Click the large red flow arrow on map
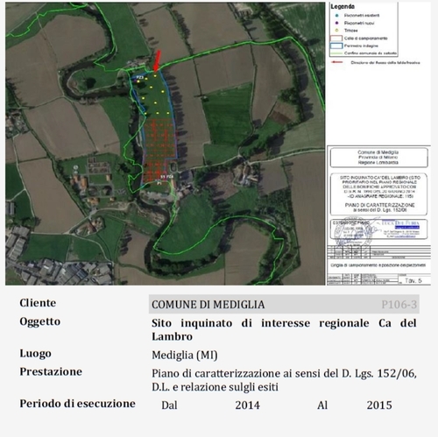This screenshot has height=437, width=438. (x=157, y=60)
